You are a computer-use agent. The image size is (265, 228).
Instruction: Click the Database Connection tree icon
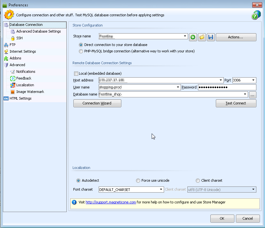[x=6, y=25]
